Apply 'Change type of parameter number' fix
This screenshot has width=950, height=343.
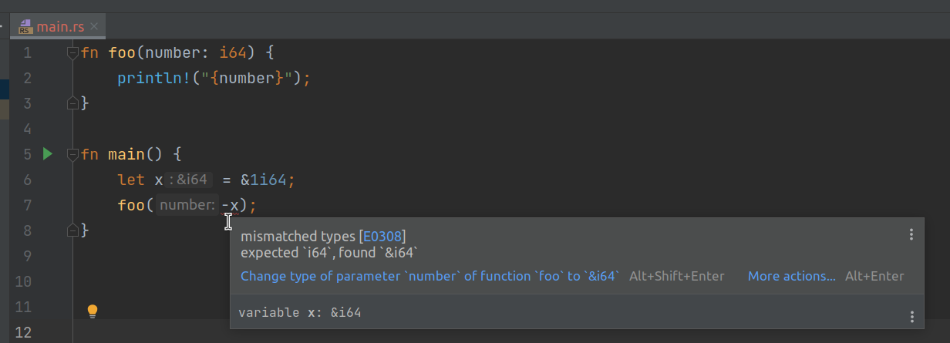(x=430, y=276)
